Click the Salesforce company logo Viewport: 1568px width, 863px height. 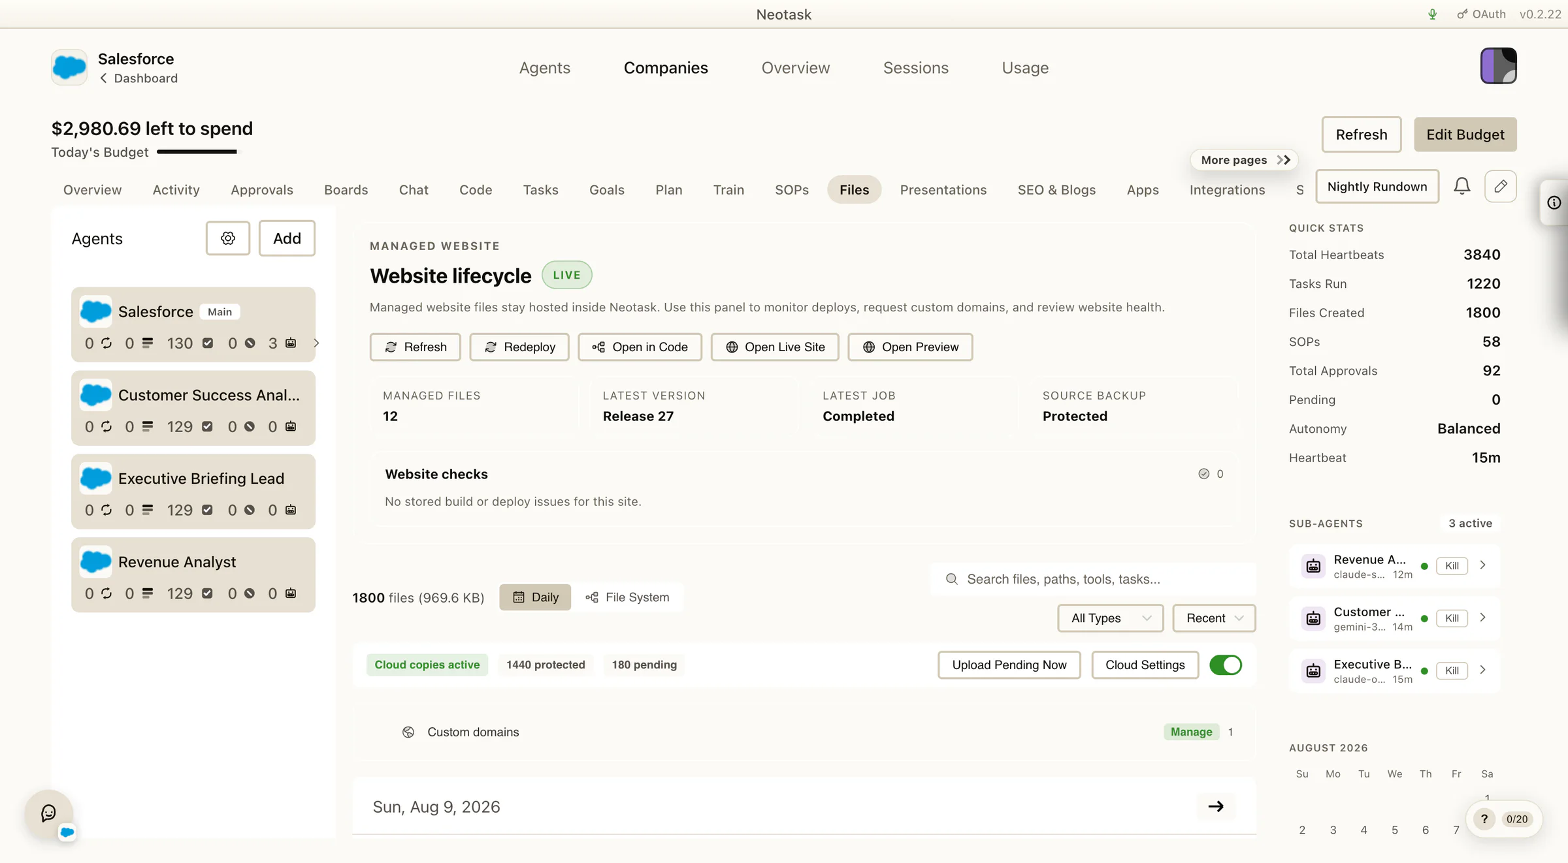click(69, 67)
